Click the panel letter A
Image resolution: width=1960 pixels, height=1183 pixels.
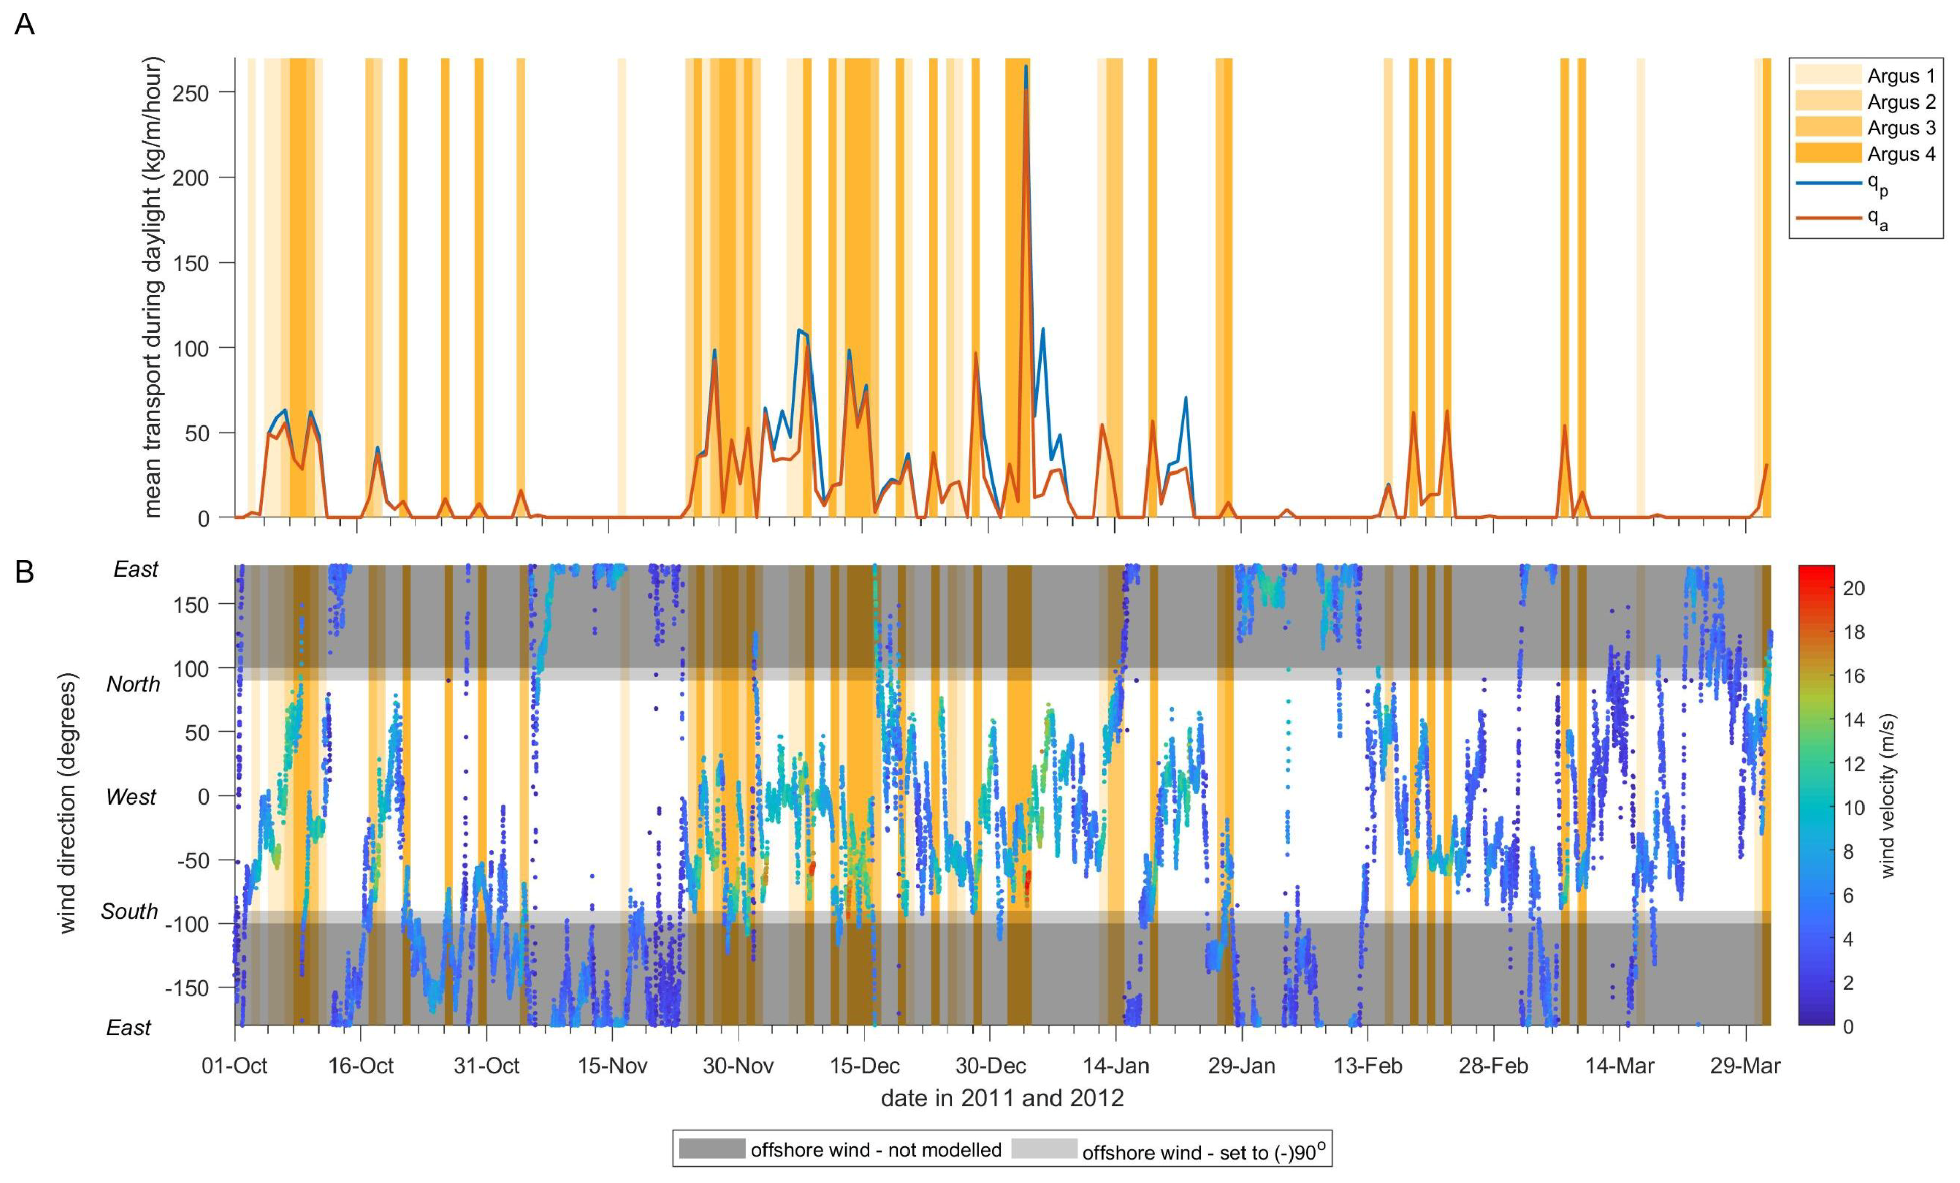click(x=25, y=25)
